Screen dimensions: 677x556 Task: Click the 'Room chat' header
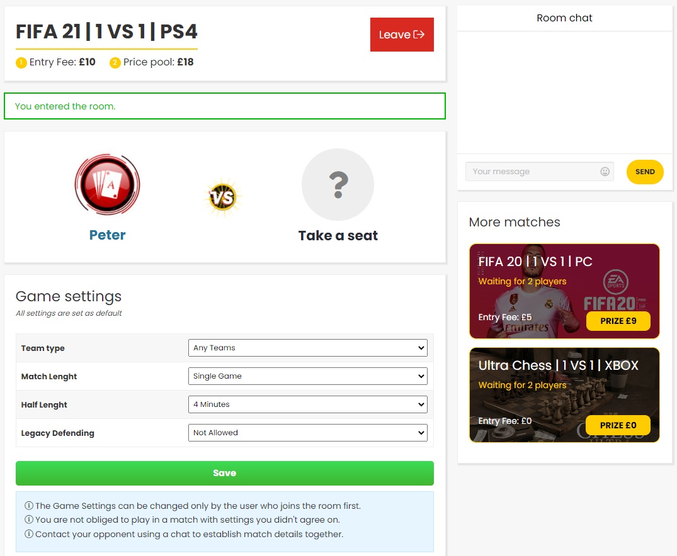coord(564,18)
